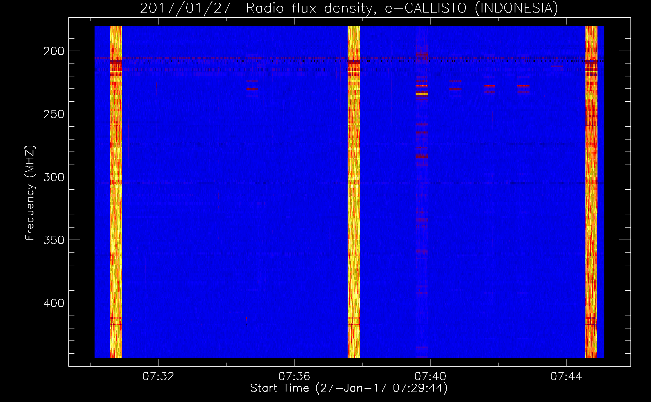Click the 250 frequency tick label

coord(54,114)
